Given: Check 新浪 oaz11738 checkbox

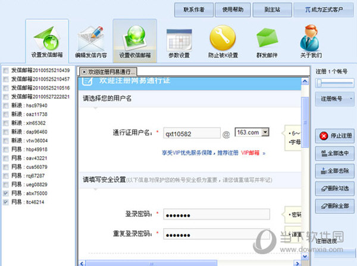Looking at the screenshot, I should (x=6, y=115).
